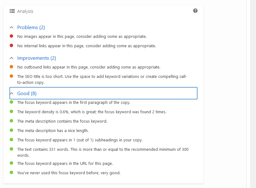Collapse the Good (8) section chevron
Screen dimensions: 256x188
(x=12, y=94)
